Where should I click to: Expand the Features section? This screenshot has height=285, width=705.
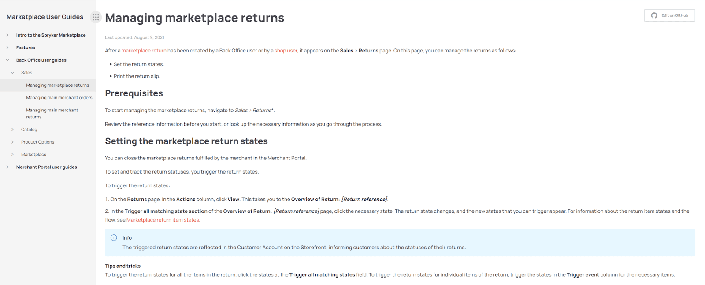[x=7, y=47]
